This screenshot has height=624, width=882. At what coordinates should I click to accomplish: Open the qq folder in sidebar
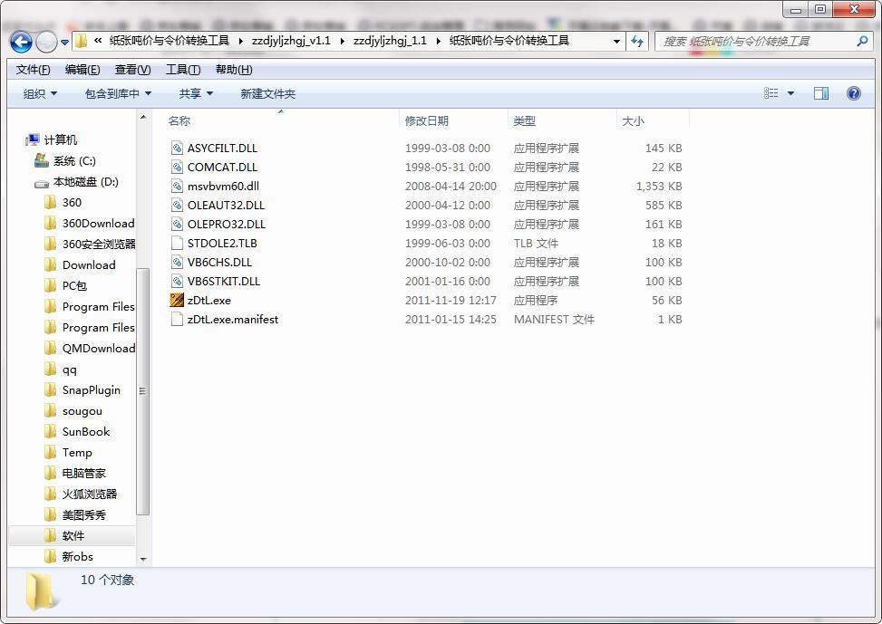tap(69, 369)
